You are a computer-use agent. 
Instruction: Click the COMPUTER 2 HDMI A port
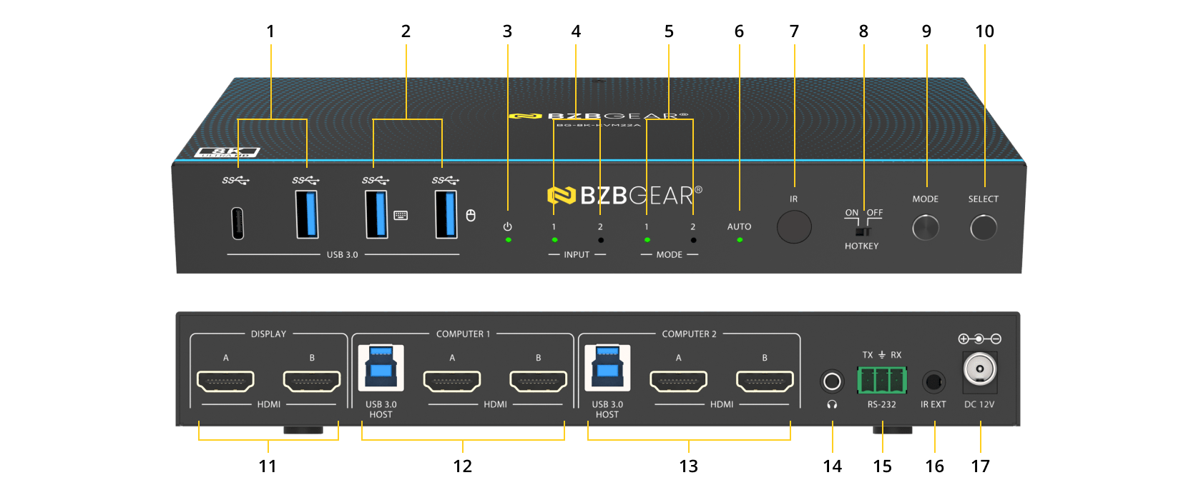679,381
